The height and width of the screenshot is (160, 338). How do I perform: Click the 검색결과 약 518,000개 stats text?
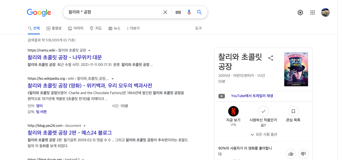(51, 40)
